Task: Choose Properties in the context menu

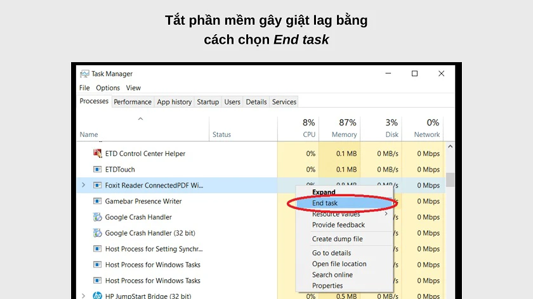Action: [x=345, y=286]
